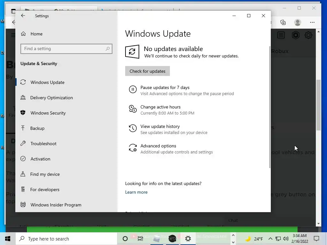Click the Roblox settings gear icon
This screenshot has height=245, width=327.
point(308,35)
